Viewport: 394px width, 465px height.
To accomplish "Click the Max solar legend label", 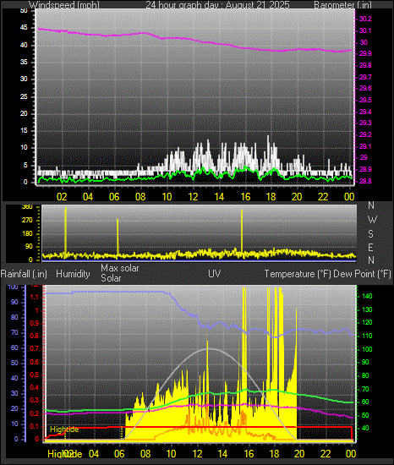I will pyautogui.click(x=120, y=268).
